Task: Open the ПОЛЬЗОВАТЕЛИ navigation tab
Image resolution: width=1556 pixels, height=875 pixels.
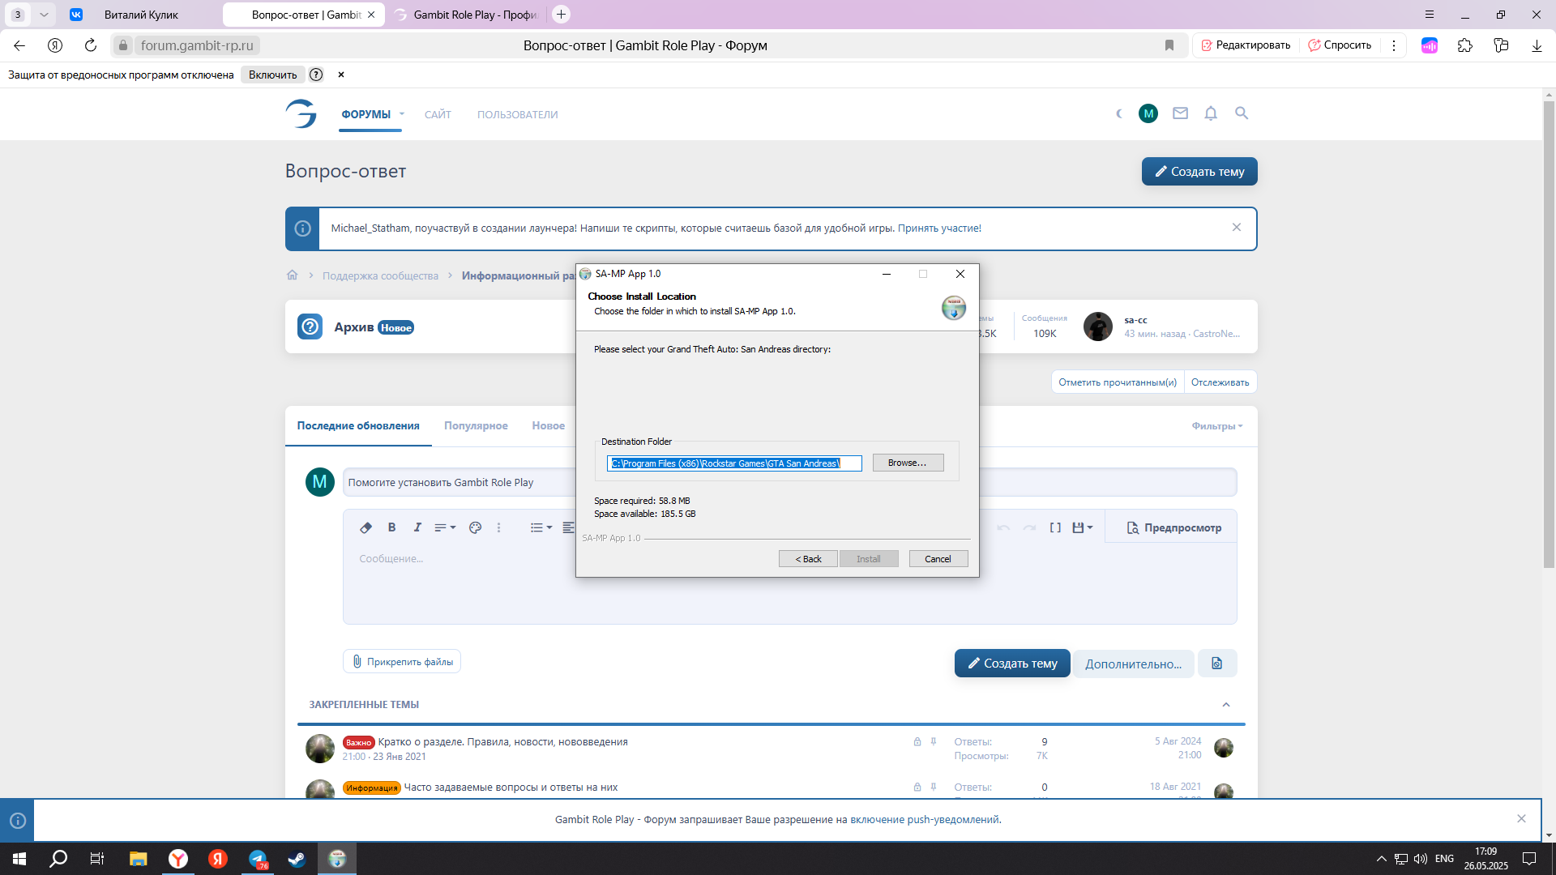Action: (x=517, y=114)
